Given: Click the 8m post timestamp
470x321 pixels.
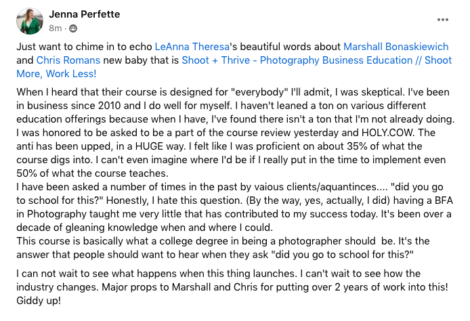Looking at the screenshot, I should tap(56, 28).
